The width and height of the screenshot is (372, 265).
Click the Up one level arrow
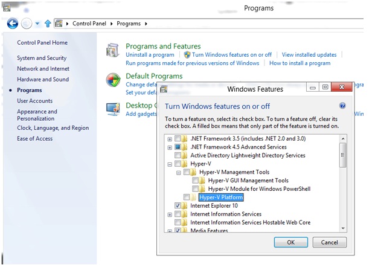pos(48,24)
